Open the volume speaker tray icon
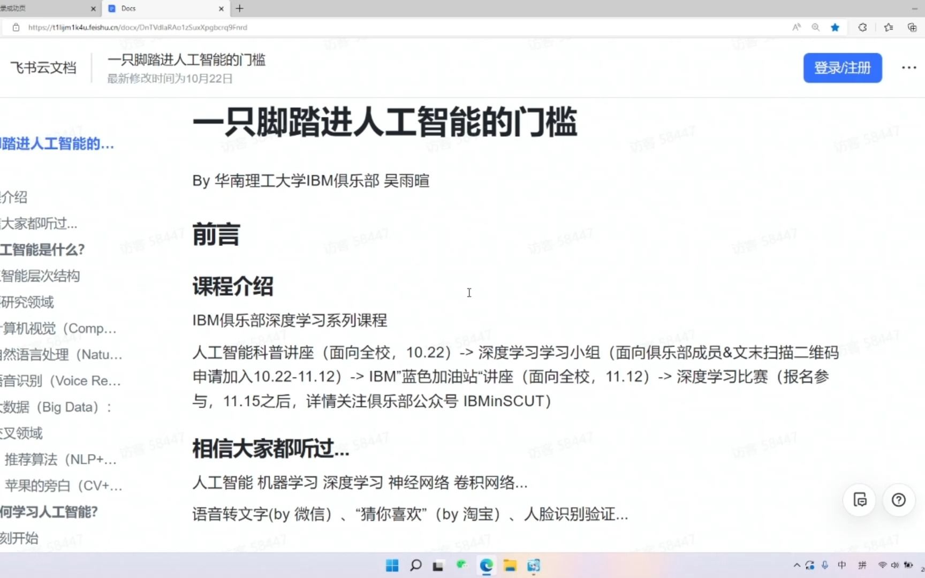The width and height of the screenshot is (925, 578). tap(895, 565)
